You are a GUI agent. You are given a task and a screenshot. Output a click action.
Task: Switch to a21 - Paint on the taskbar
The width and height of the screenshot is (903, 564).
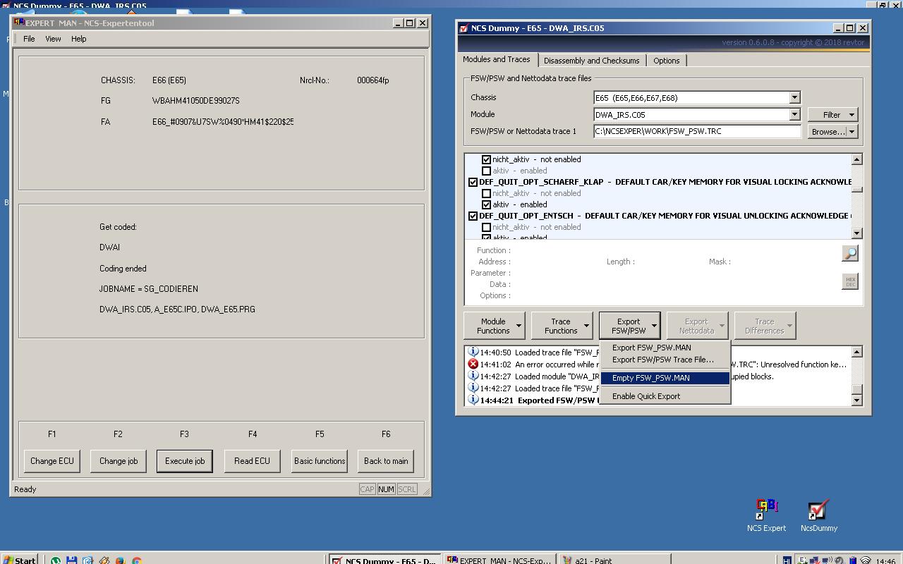pos(613,560)
